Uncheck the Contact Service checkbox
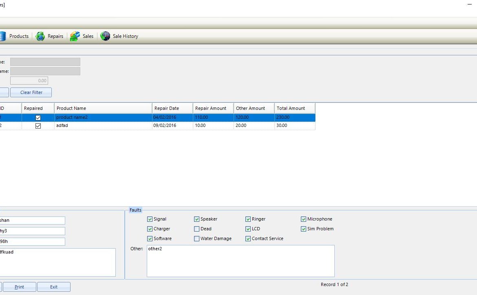Image resolution: width=477 pixels, height=295 pixels. click(x=248, y=239)
